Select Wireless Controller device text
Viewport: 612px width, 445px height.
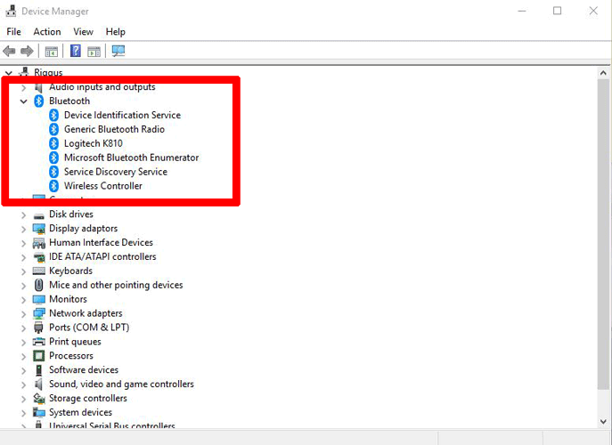103,186
